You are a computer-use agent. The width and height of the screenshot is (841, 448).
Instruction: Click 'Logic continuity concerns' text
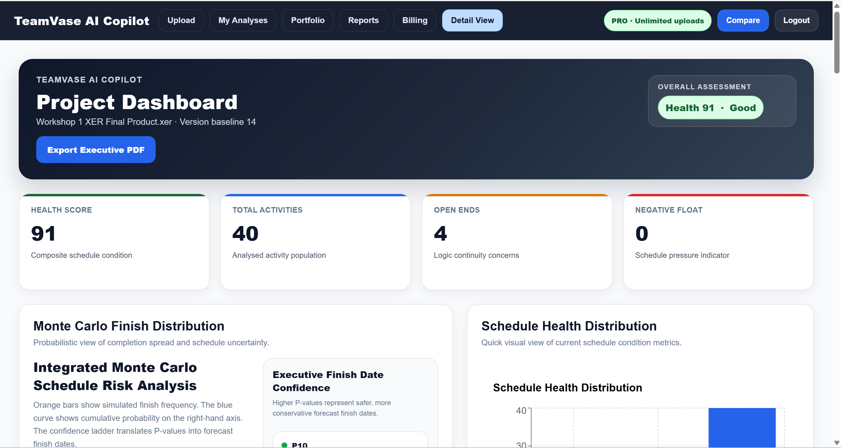(x=476, y=255)
